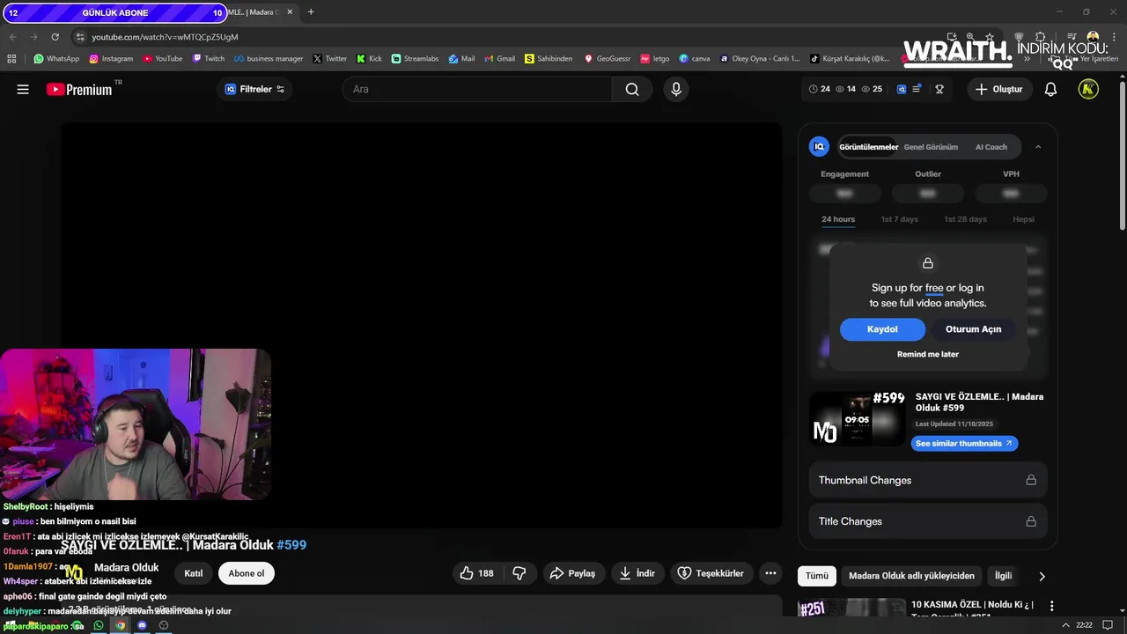This screenshot has height=634, width=1127.
Task: Collapse the vidIQ panel with chevron
Action: tap(1038, 147)
